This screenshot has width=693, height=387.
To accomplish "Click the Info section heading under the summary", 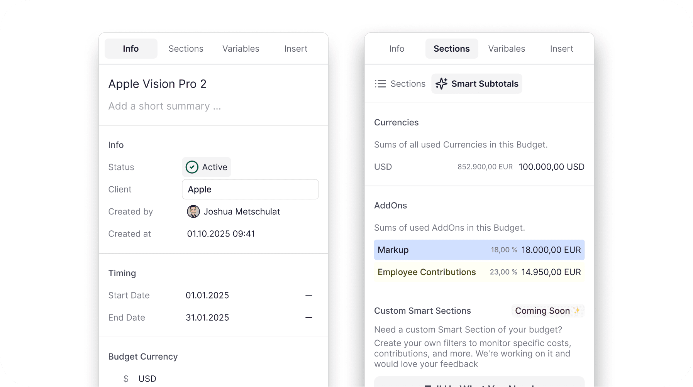I will [x=116, y=145].
